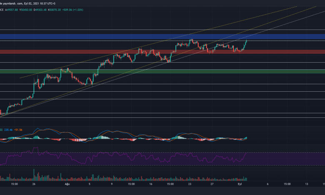The width and height of the screenshot is (325, 195).
Task: Click the MACD value 235.46
Action: [x=8, y=130]
